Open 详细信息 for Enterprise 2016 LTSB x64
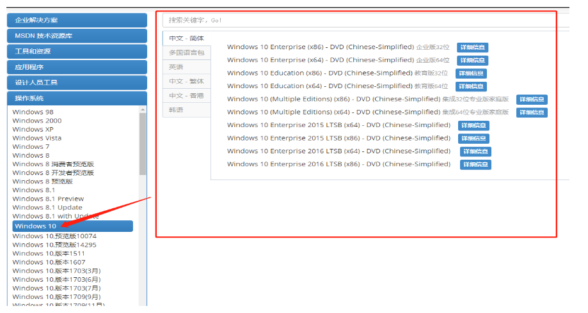The height and width of the screenshot is (313, 588). click(x=475, y=151)
